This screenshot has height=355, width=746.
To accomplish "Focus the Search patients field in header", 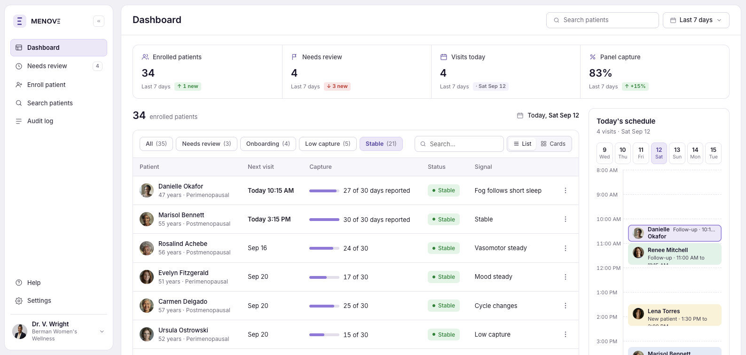I will click(603, 20).
